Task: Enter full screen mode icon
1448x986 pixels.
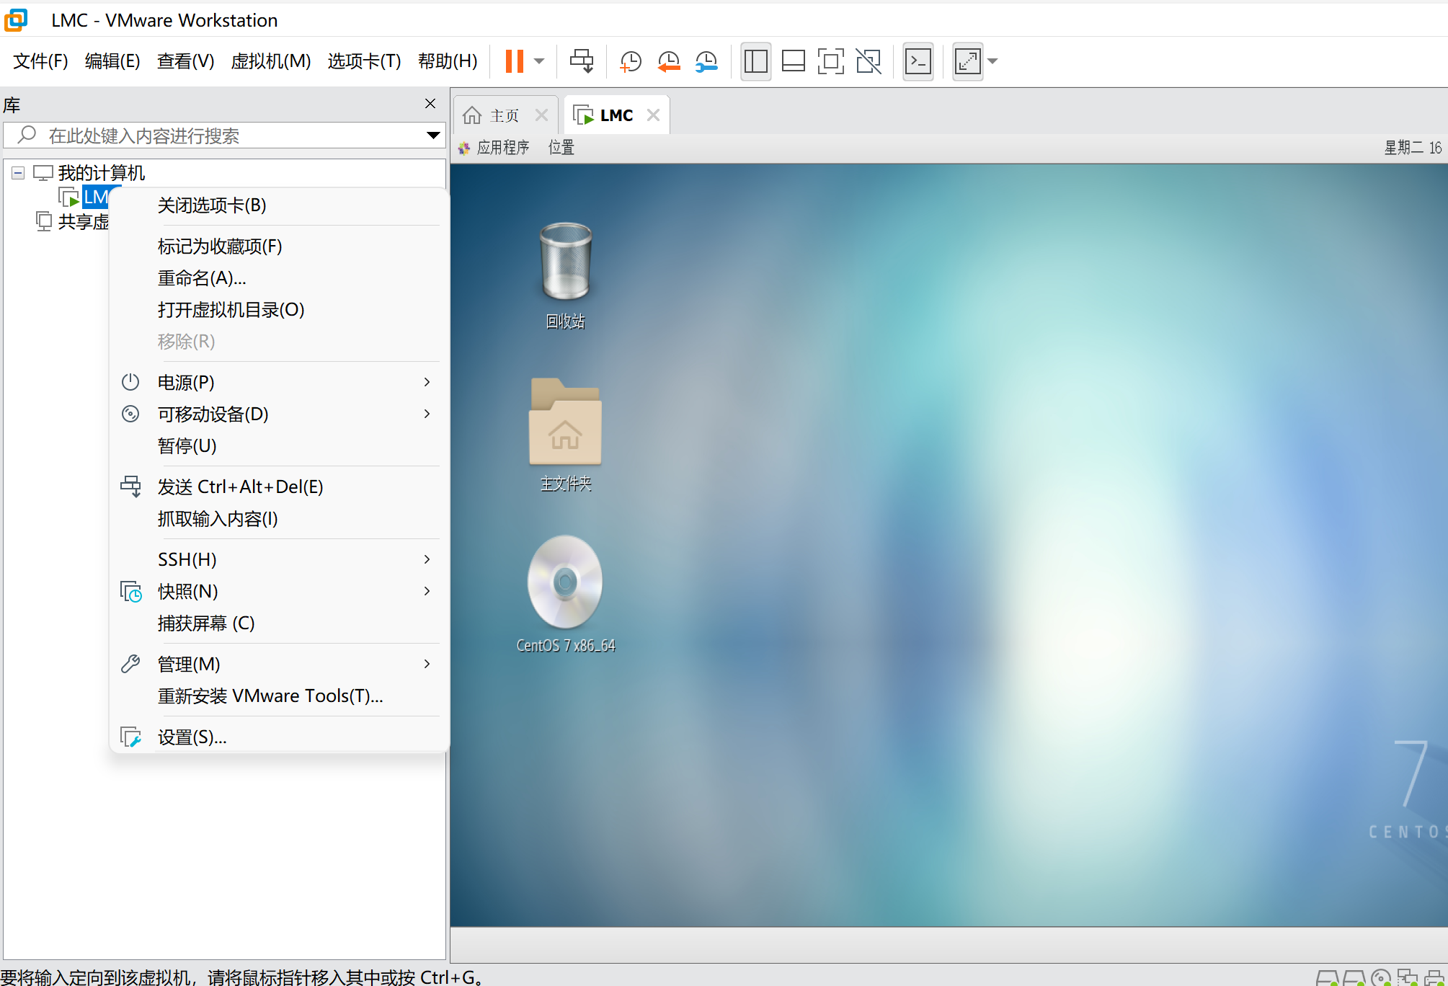Action: 830,61
